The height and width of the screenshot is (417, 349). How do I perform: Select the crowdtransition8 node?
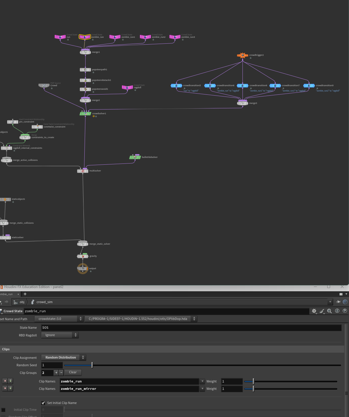coord(243,86)
